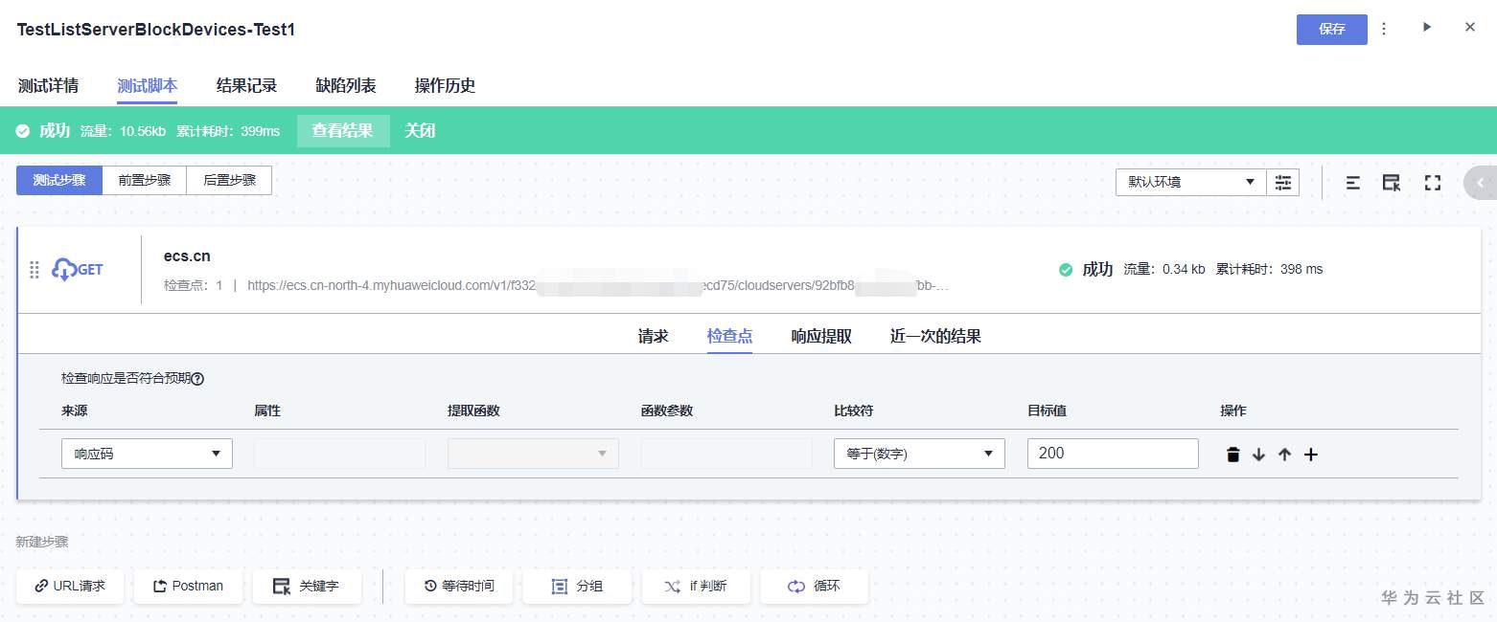This screenshot has width=1497, height=622.
Task: Move checkpoint row up with arrow icon
Action: [x=1284, y=455]
